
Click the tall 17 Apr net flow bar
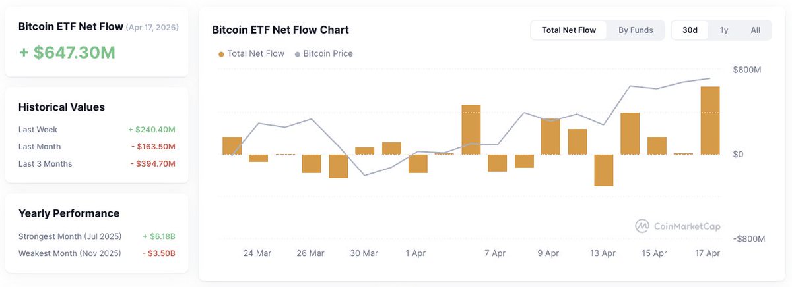click(710, 120)
